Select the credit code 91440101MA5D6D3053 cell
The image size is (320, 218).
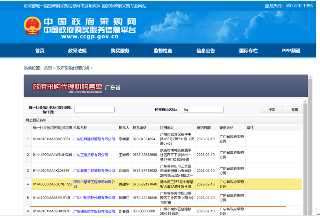52,139
